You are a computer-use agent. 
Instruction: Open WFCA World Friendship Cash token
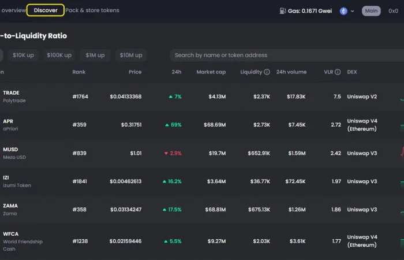pos(202,241)
